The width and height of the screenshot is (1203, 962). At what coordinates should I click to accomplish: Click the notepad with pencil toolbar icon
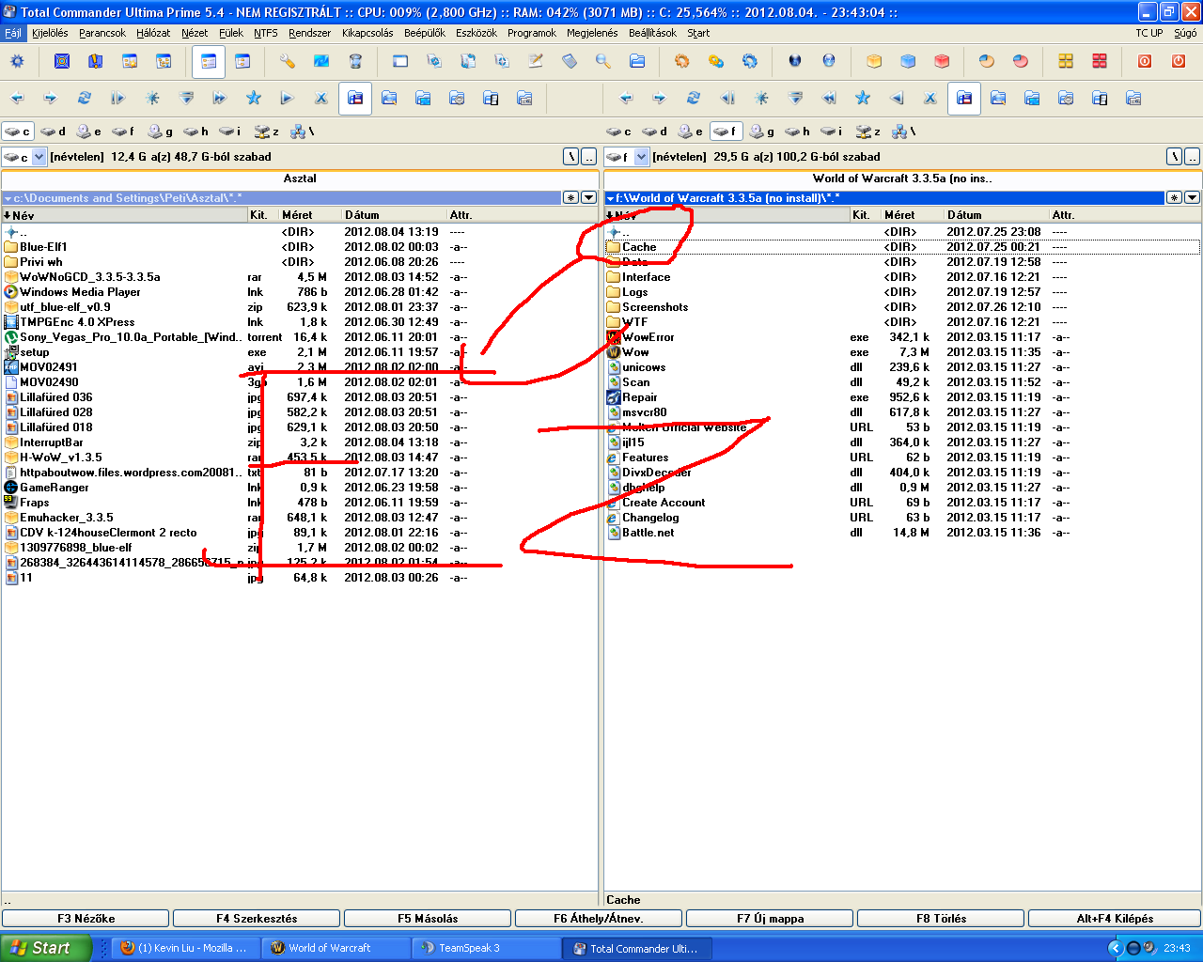[536, 61]
